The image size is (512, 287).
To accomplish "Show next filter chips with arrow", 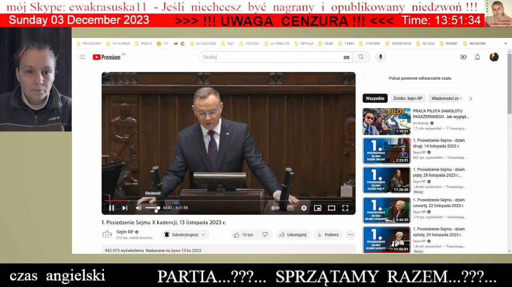I will tap(470, 98).
